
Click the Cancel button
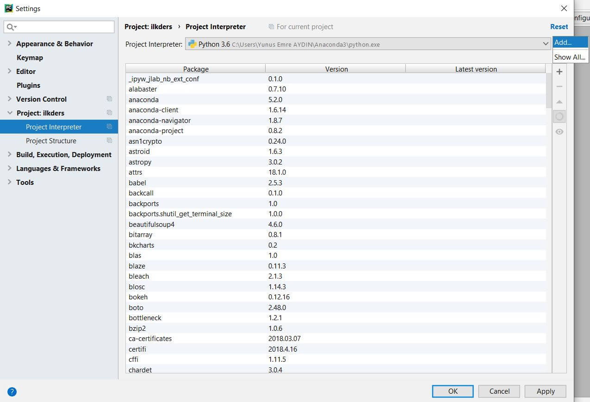(x=499, y=391)
